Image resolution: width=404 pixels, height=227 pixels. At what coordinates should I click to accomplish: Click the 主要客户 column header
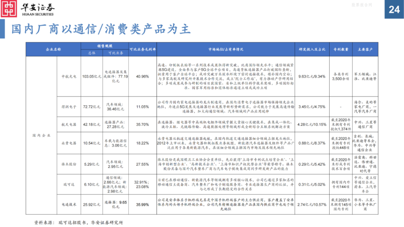click(365, 49)
